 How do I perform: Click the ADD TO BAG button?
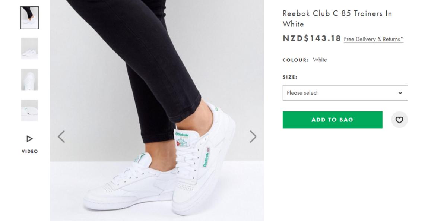point(332,120)
